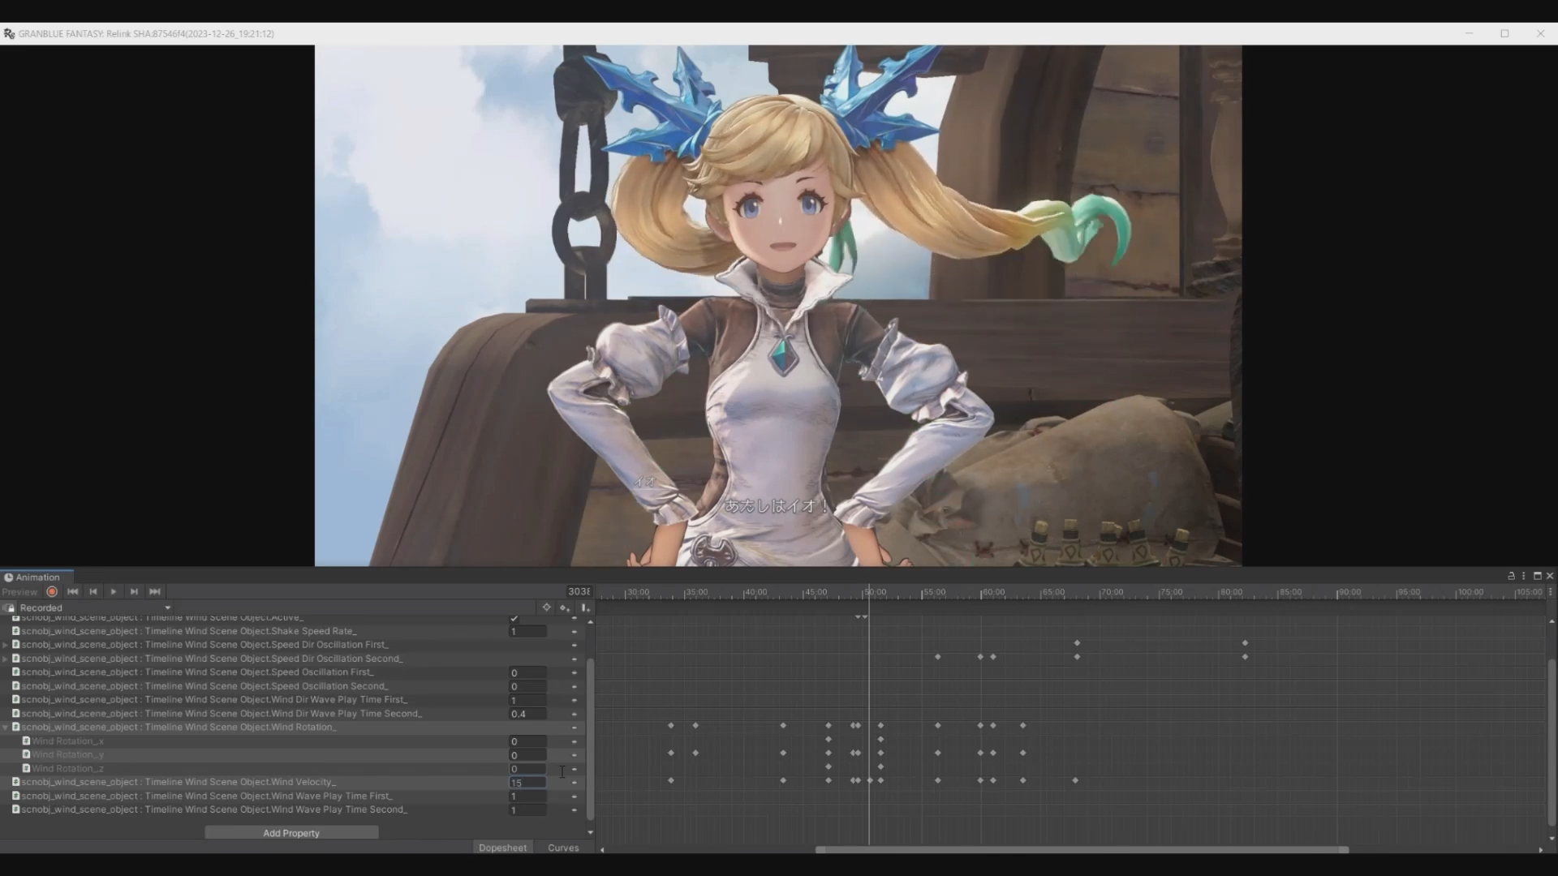Viewport: 1558px width, 876px height.
Task: Open property menu icon for Speed Dir Oscillation First_
Action: click(x=574, y=645)
